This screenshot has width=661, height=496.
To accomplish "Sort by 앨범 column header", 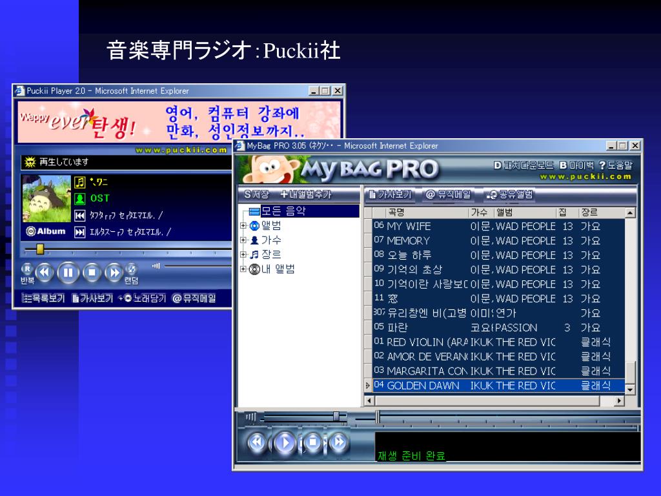I will [x=525, y=212].
